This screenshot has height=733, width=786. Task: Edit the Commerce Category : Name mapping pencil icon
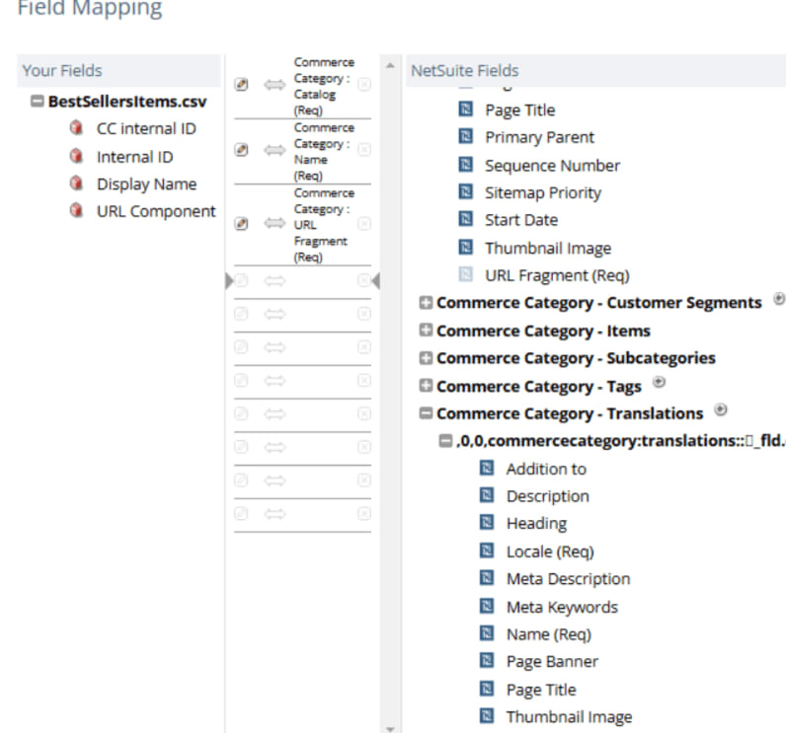coord(241,150)
